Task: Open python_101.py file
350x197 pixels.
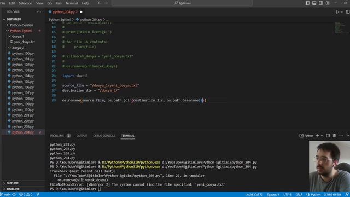Action: 23,59
